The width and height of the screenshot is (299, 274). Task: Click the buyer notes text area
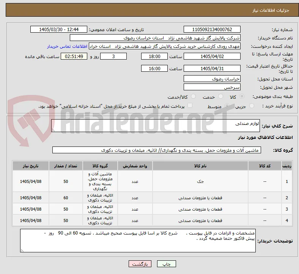coord(138,241)
